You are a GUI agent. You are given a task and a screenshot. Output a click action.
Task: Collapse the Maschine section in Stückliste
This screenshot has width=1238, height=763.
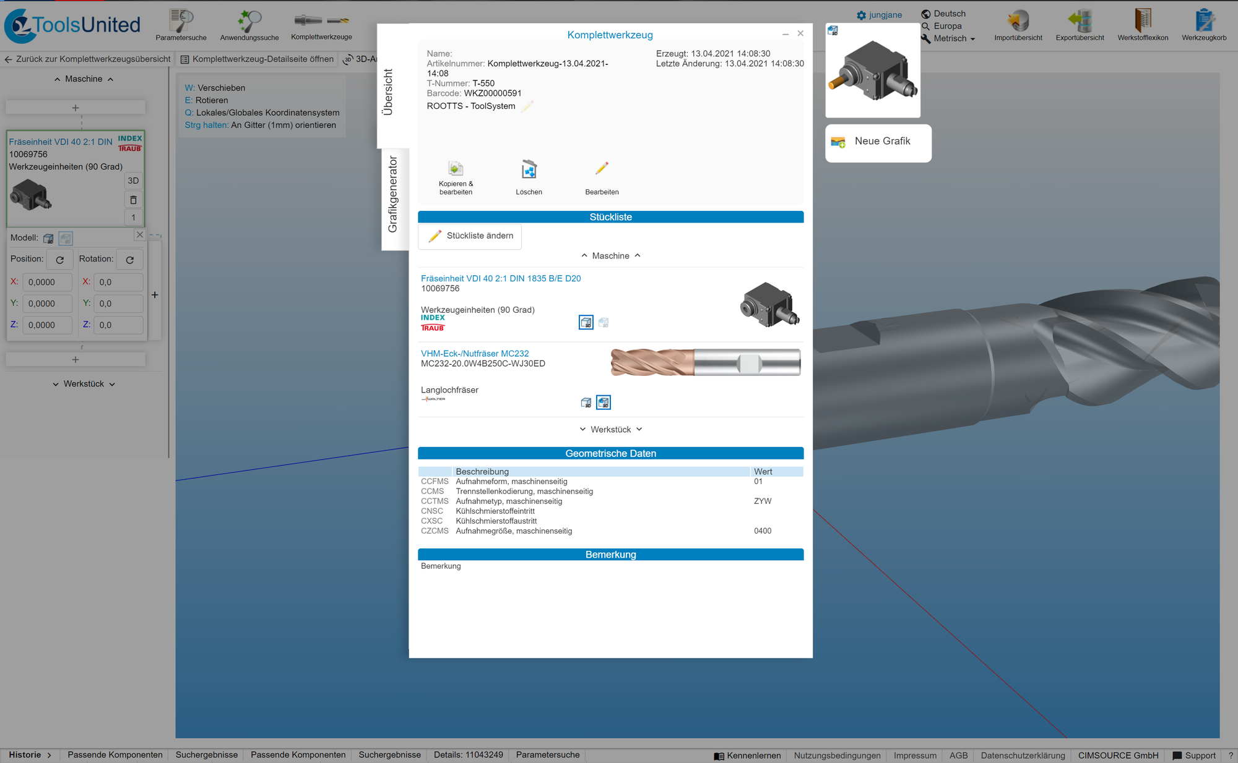click(610, 255)
